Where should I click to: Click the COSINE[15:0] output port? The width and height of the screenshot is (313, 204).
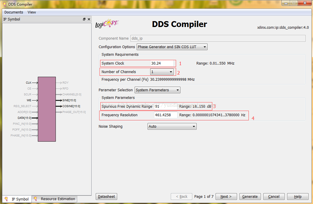[x=71, y=106]
